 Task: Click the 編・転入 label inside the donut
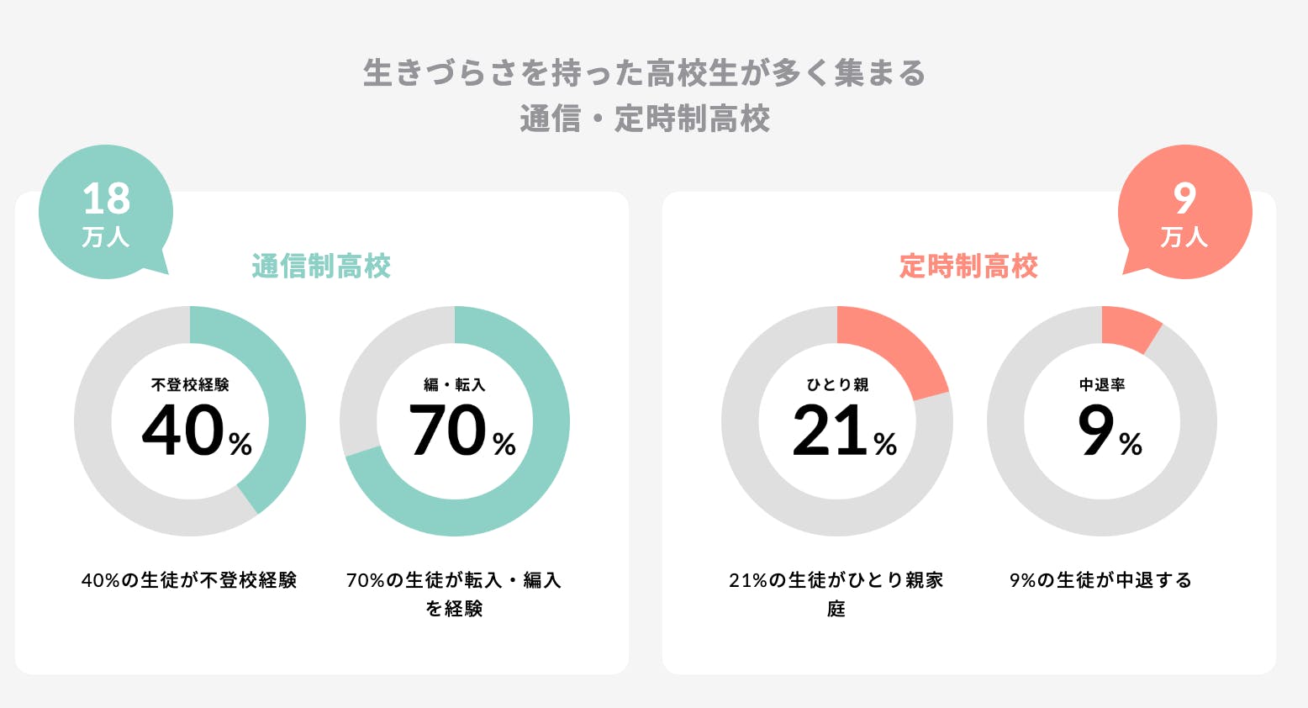point(455,384)
